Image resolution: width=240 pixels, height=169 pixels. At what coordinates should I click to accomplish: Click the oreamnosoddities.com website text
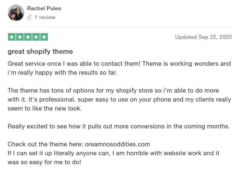tap(117, 144)
